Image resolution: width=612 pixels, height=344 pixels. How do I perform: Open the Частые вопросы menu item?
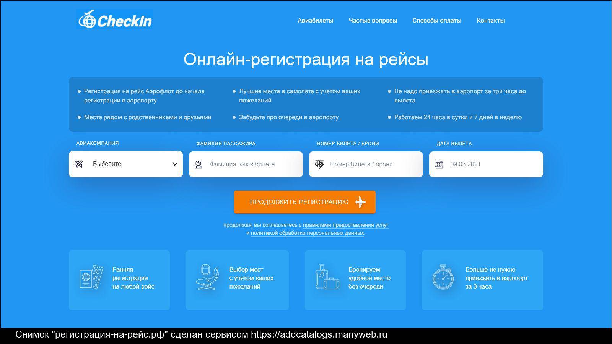coord(373,21)
